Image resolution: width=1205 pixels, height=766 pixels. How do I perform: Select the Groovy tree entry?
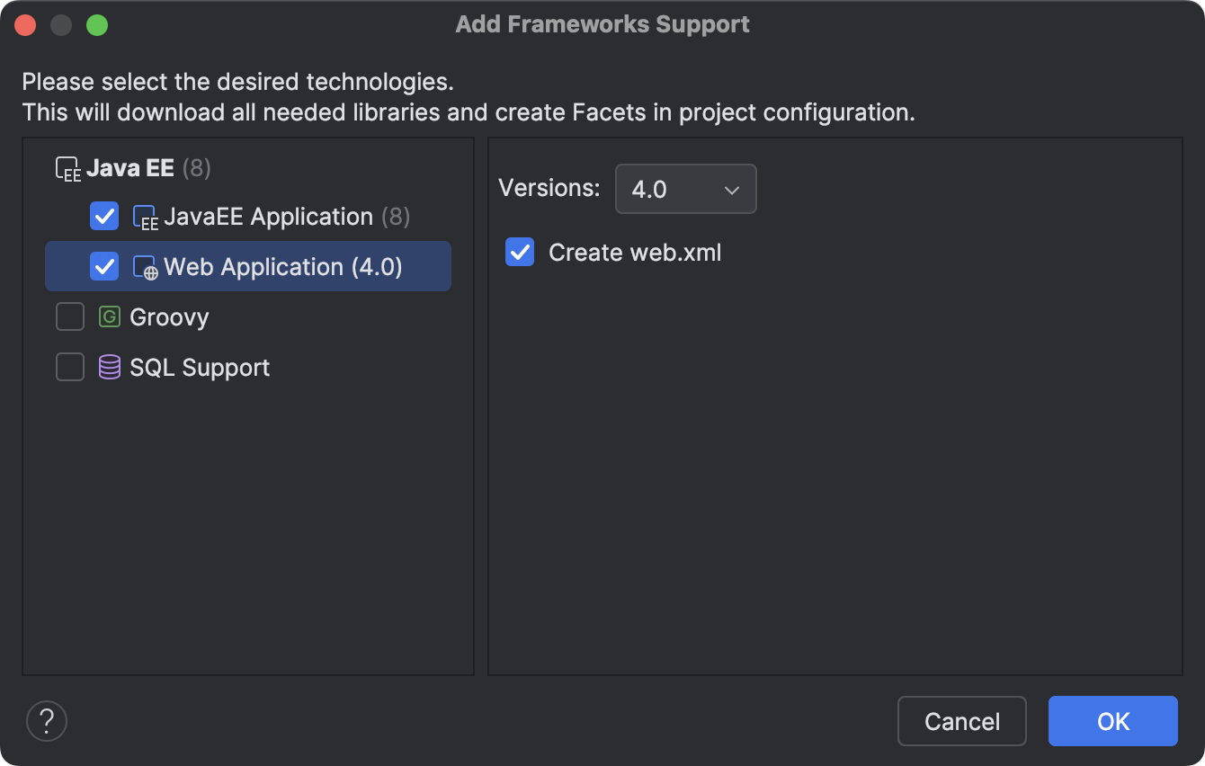coord(169,316)
